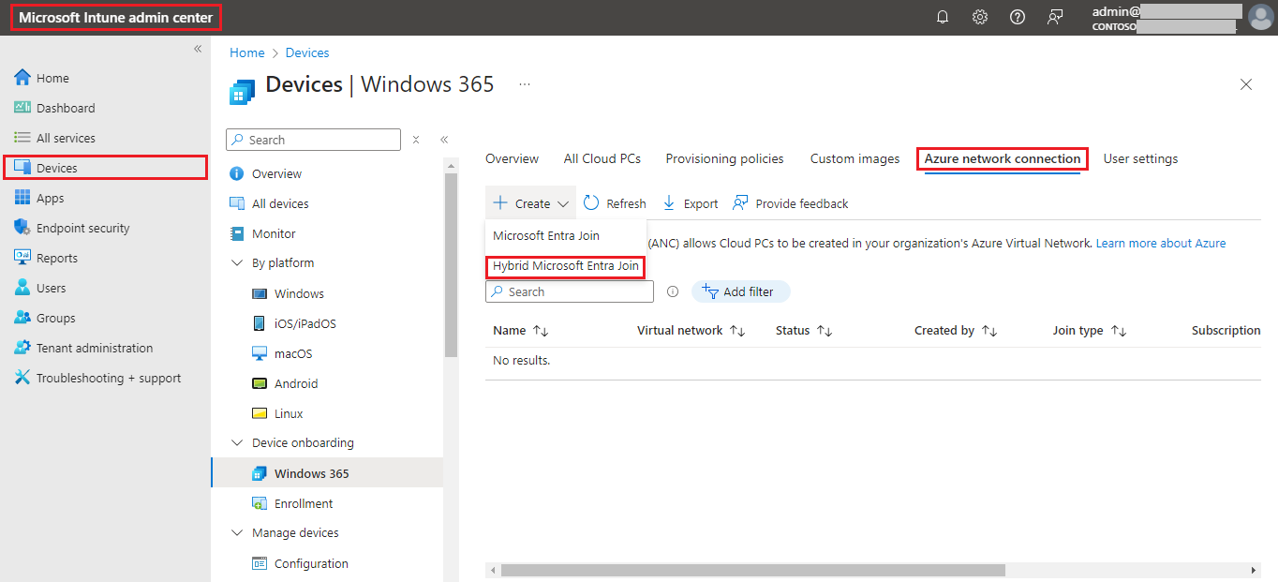Click the Groups people icon
The width and height of the screenshot is (1278, 582).
[22, 318]
